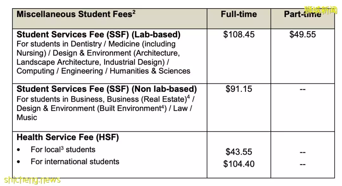Click the Health Service Fee (HSF) heading

point(67,137)
